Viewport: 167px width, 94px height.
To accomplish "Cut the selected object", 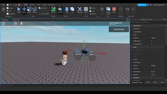I will click(x=9, y=11).
